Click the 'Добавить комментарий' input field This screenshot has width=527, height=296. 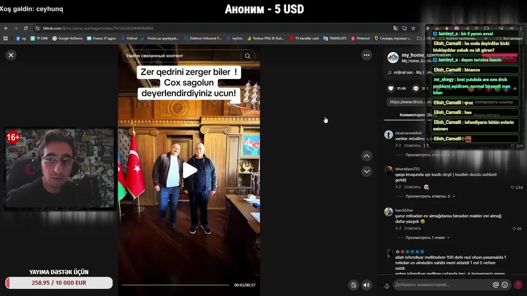[443, 284]
